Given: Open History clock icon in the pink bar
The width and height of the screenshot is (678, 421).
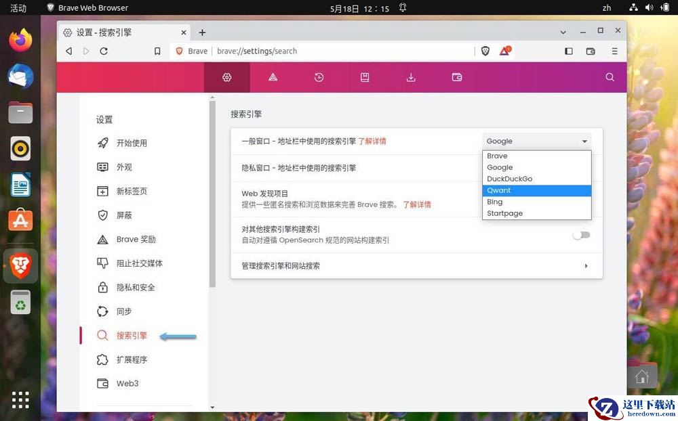Looking at the screenshot, I should tap(319, 77).
